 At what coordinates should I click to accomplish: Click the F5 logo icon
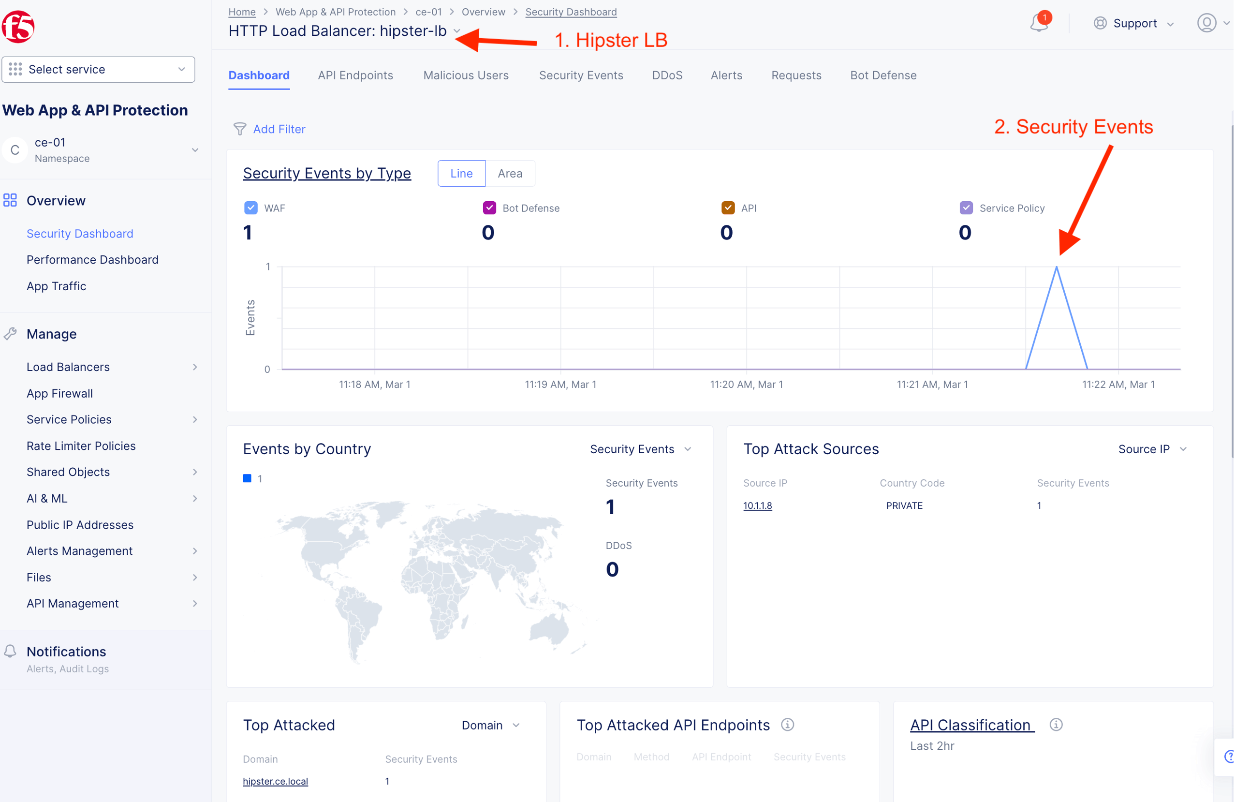pyautogui.click(x=19, y=26)
